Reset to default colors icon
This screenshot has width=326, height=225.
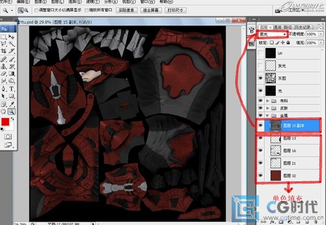[x=2, y=129]
